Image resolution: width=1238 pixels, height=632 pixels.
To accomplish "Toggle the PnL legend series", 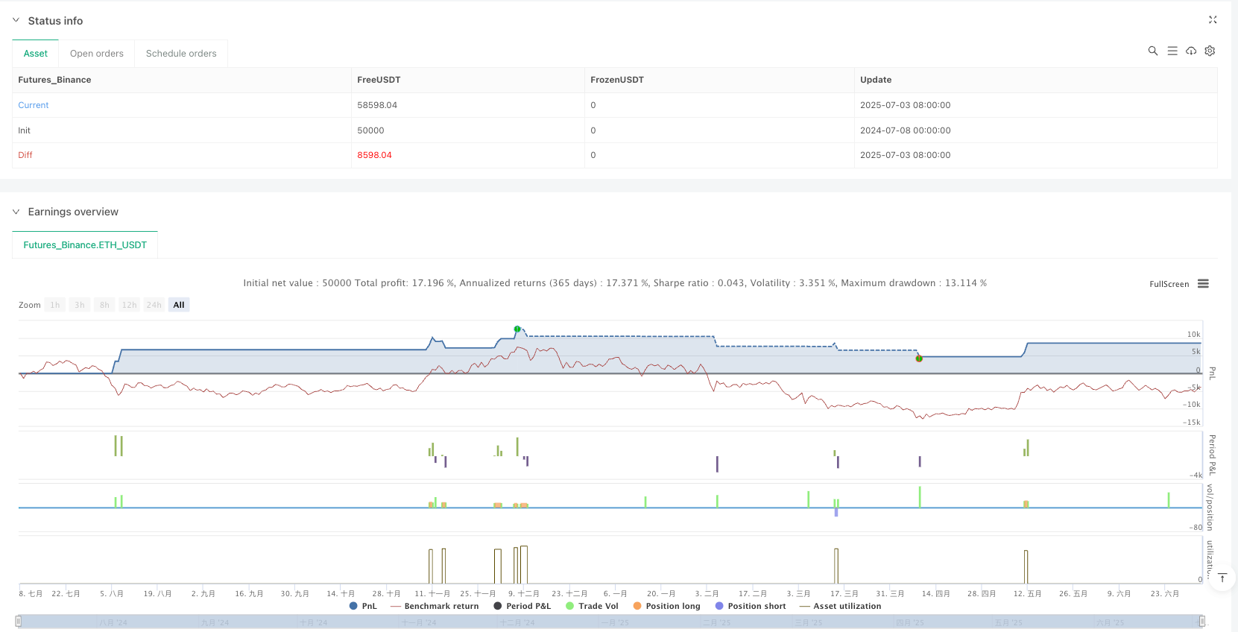I will tap(363, 606).
